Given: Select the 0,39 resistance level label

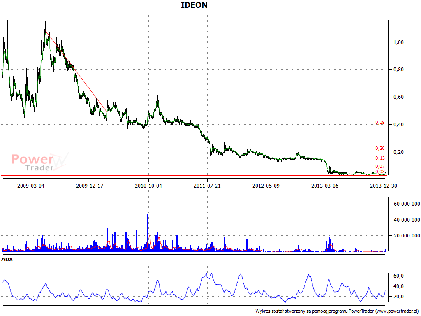Looking at the screenshot, I should point(380,123).
